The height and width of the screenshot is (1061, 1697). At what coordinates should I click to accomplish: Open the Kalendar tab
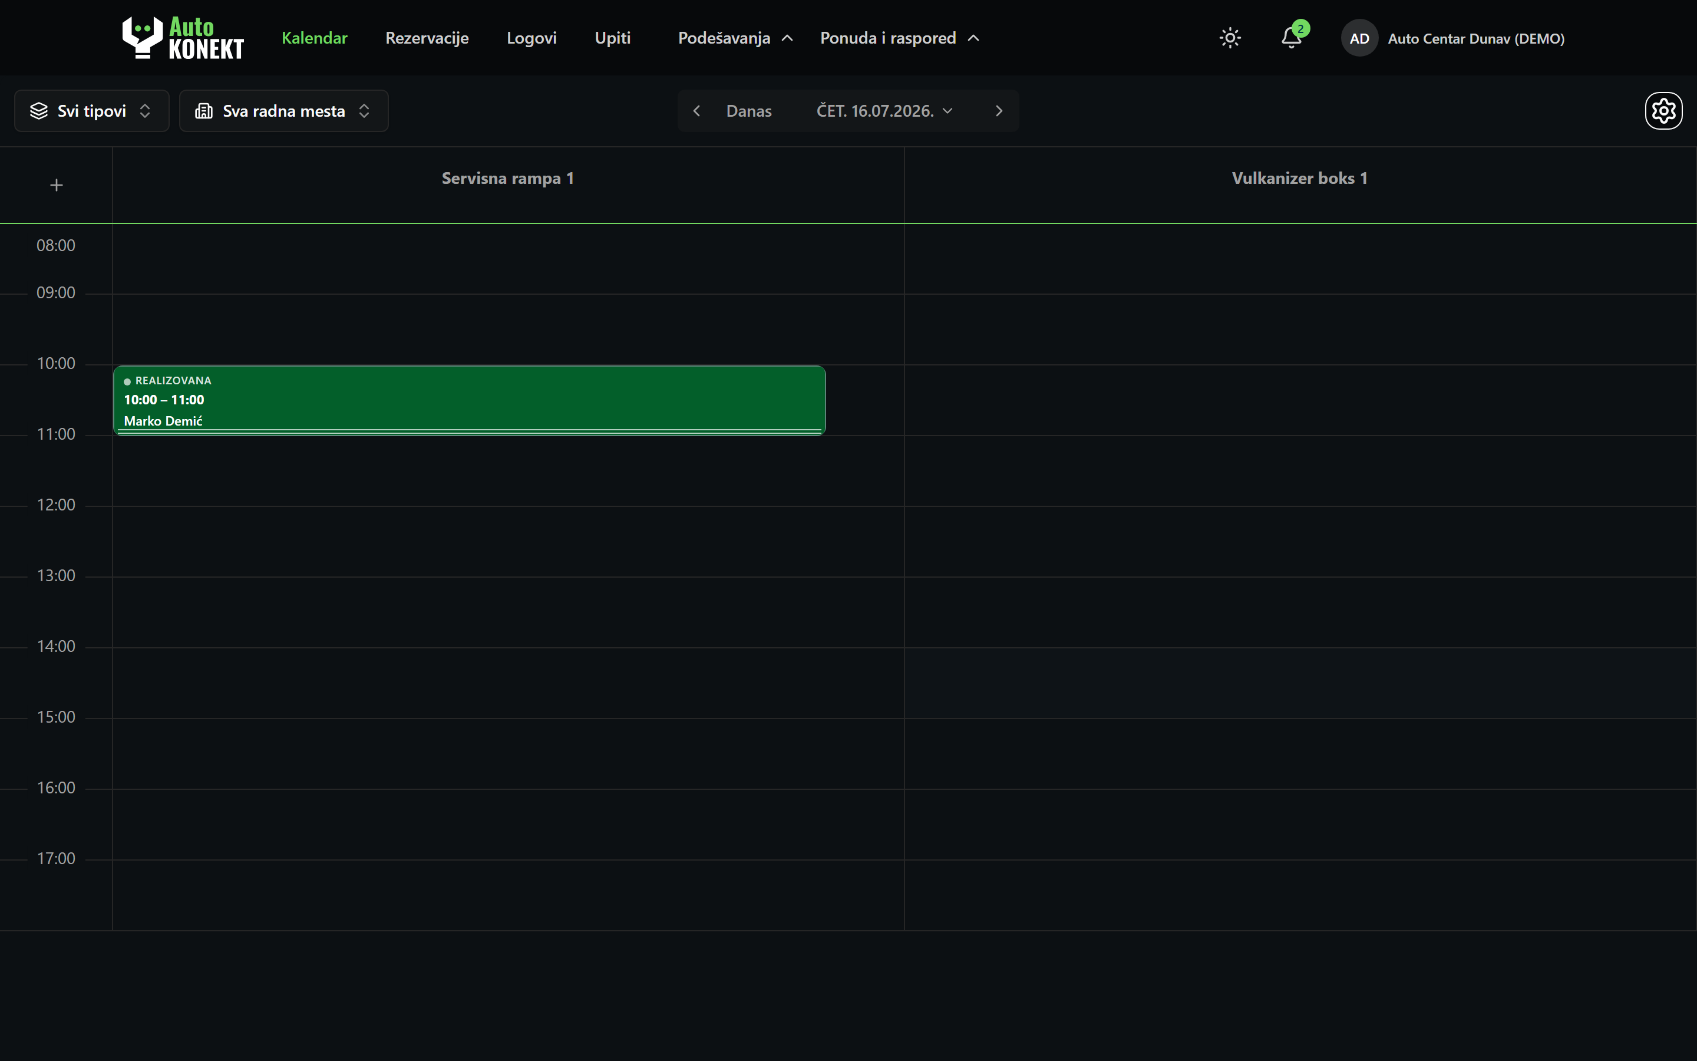point(314,38)
